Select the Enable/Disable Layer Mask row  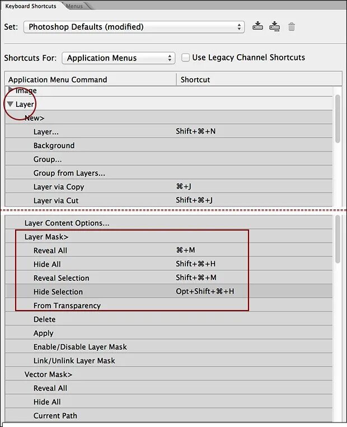(168, 346)
